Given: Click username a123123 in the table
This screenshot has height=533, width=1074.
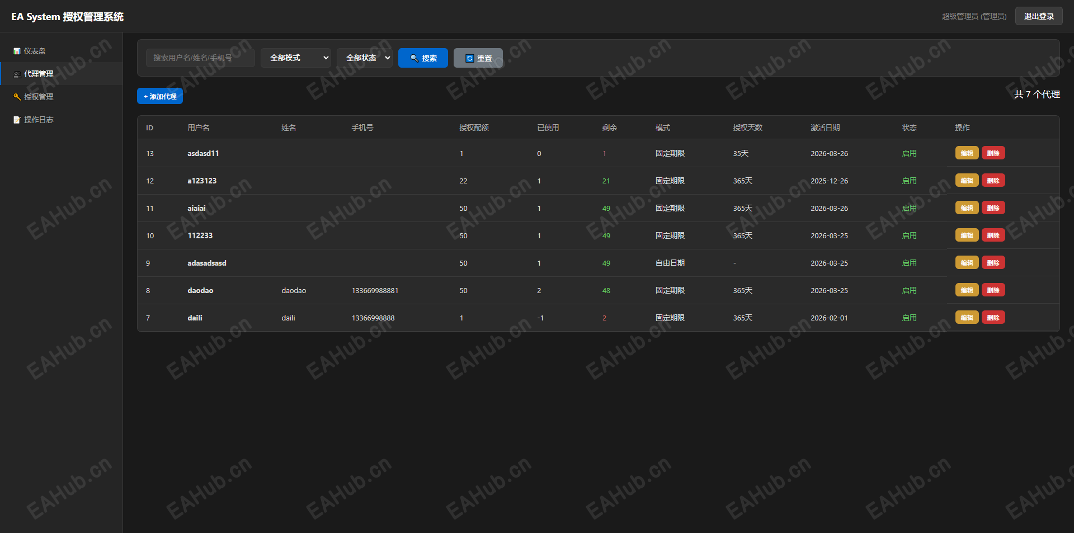Looking at the screenshot, I should (x=202, y=181).
